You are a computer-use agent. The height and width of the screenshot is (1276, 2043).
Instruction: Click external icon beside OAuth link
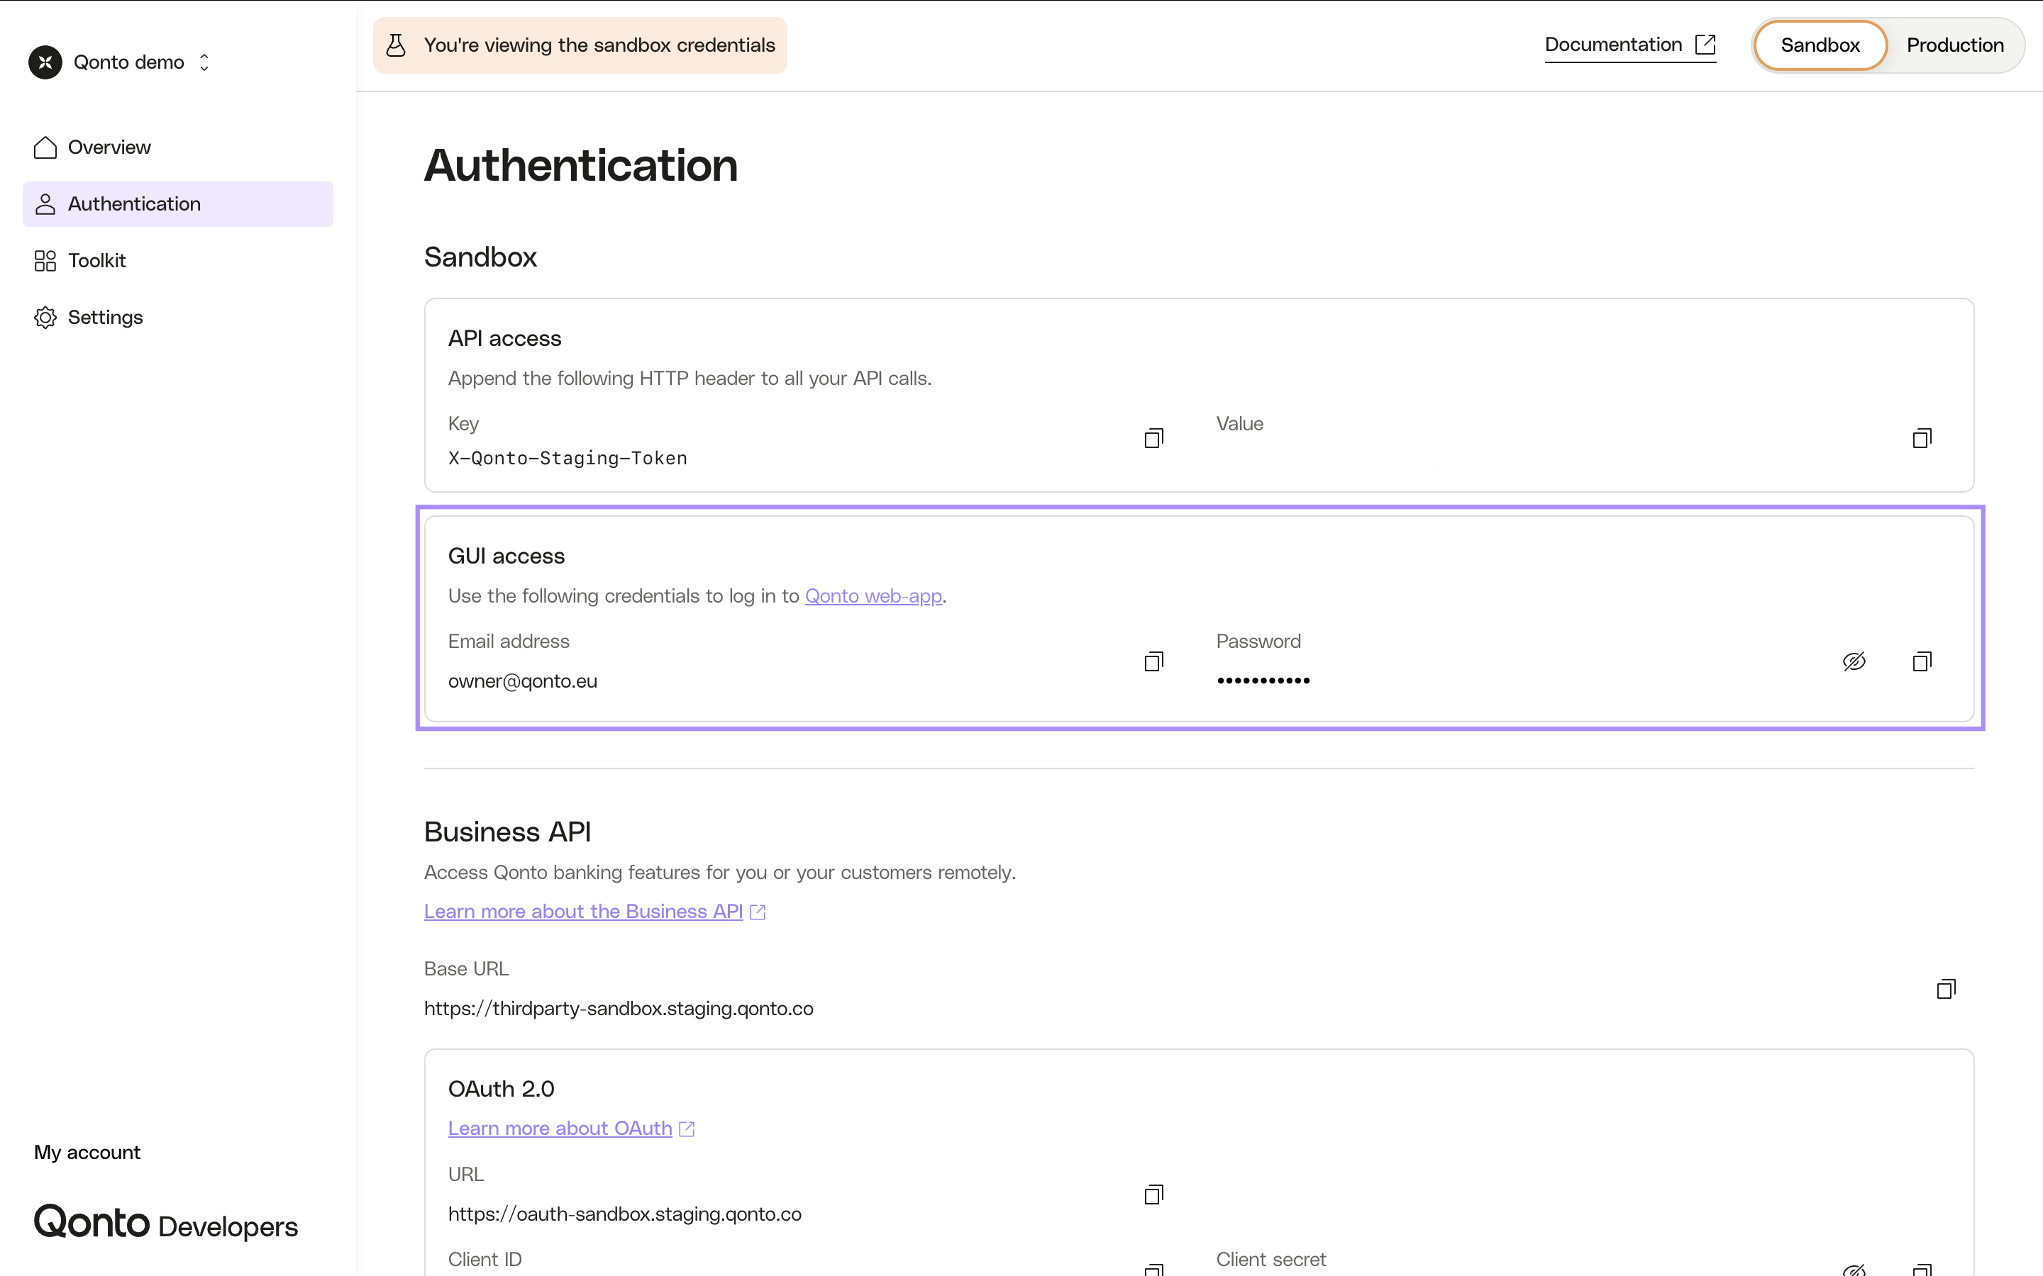tap(687, 1129)
